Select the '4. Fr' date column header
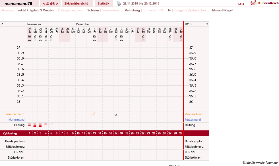The image size is (279, 166). [94, 30]
